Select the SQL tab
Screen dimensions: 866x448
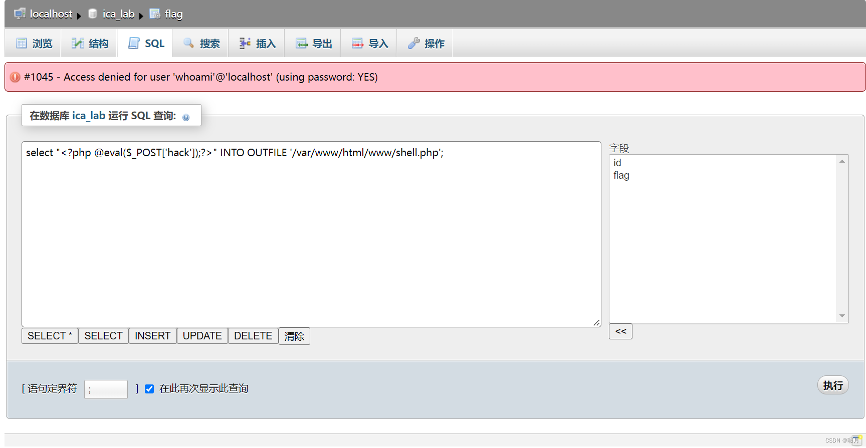(x=145, y=44)
